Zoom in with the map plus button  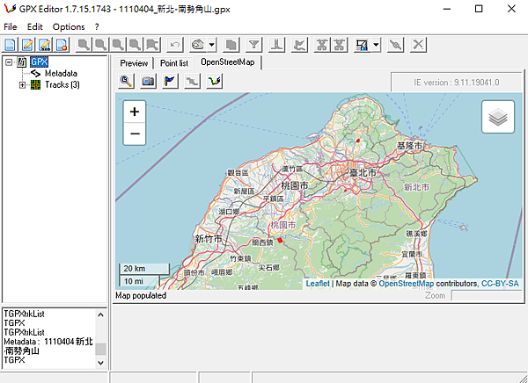tap(135, 112)
